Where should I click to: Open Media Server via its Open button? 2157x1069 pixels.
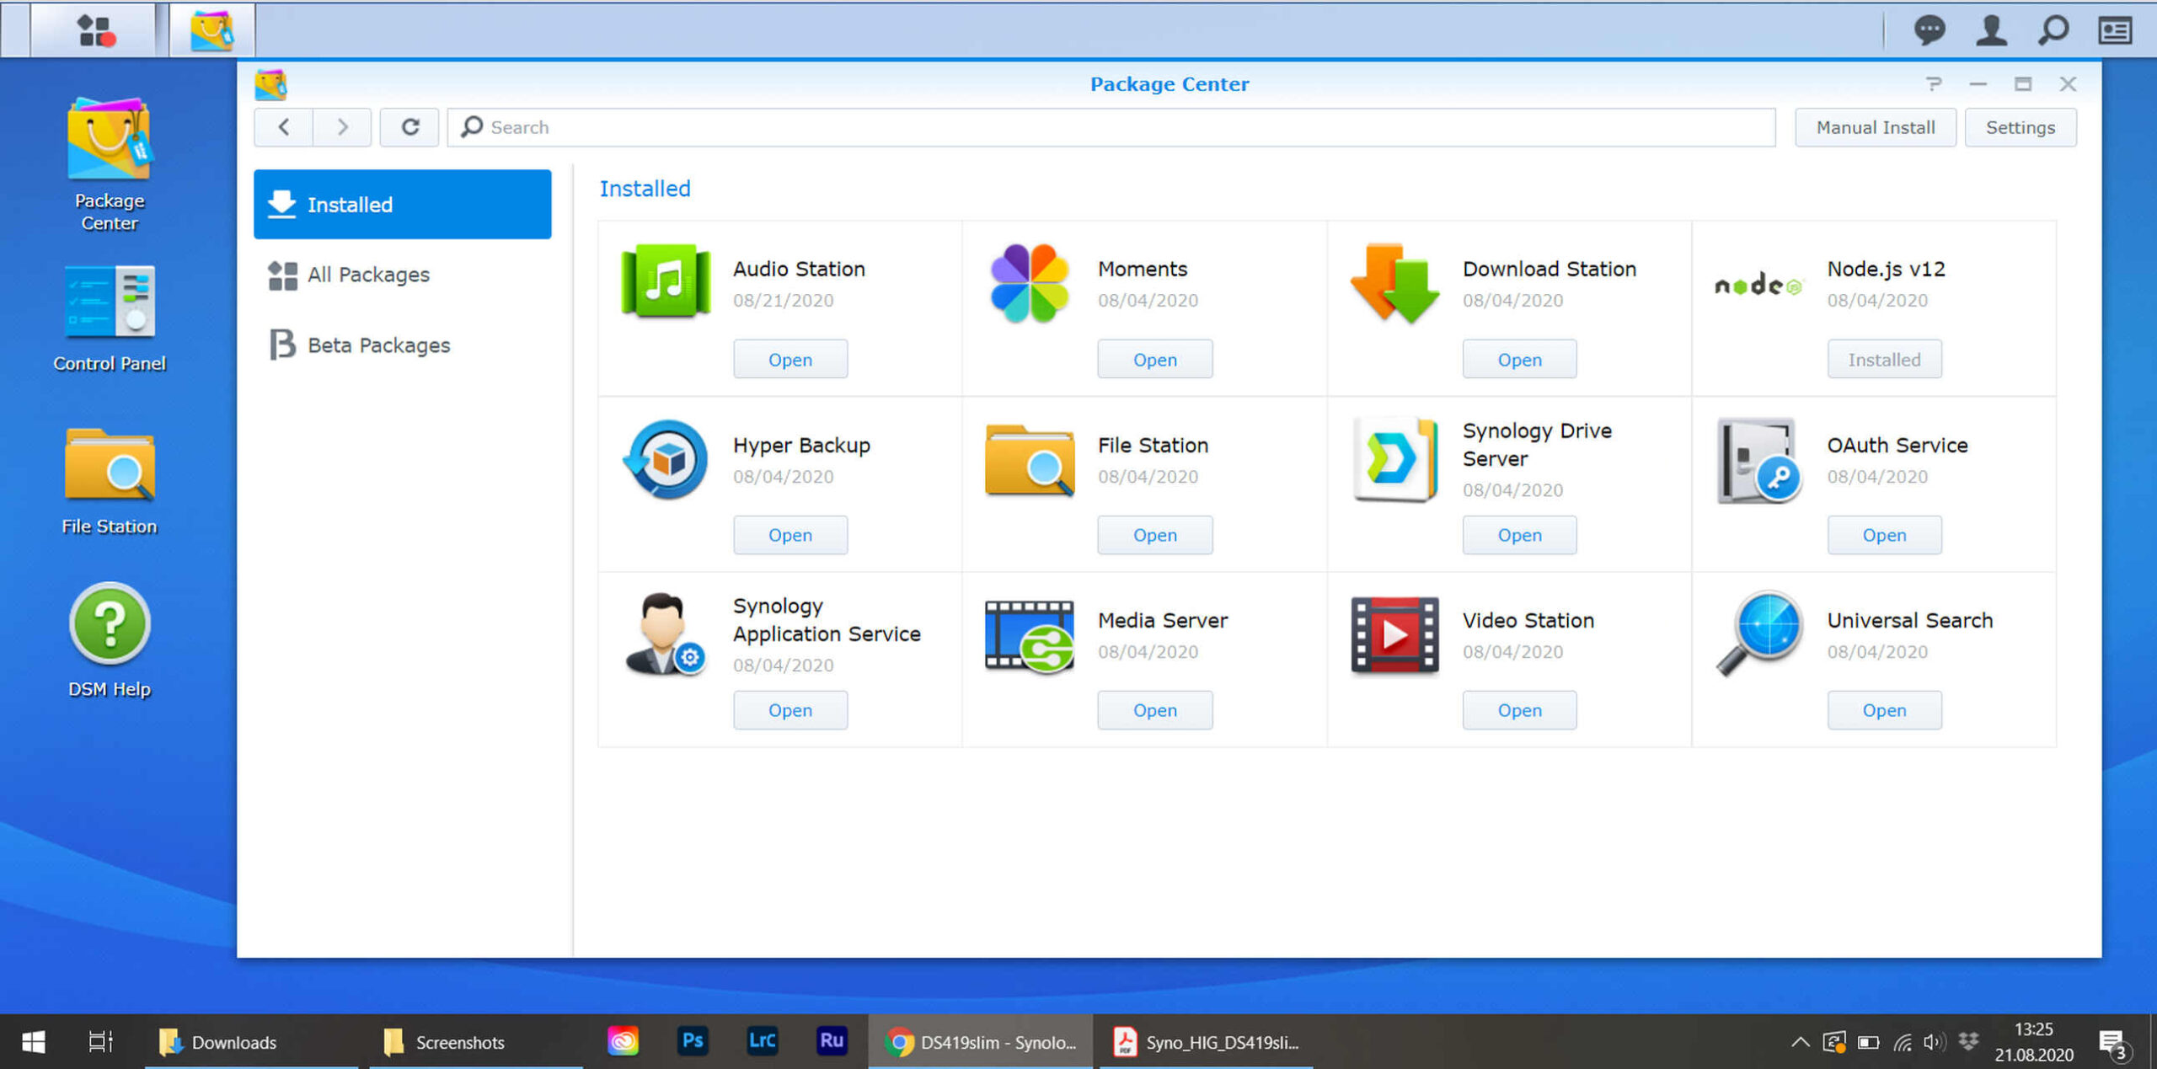[1154, 710]
